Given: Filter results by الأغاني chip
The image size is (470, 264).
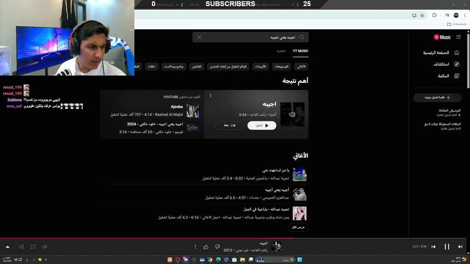Looking at the screenshot, I should [301, 66].
